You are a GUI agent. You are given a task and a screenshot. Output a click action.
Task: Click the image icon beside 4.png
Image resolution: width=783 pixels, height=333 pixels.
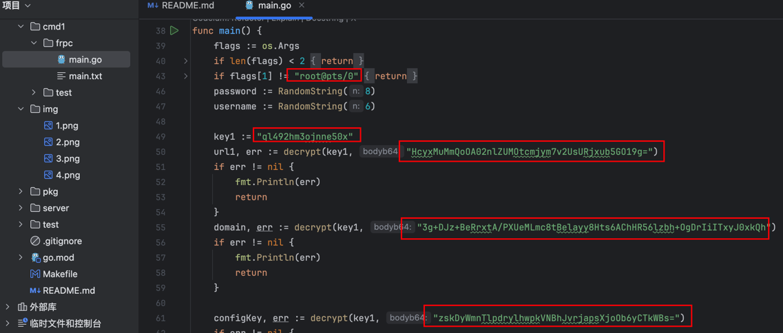coord(48,175)
